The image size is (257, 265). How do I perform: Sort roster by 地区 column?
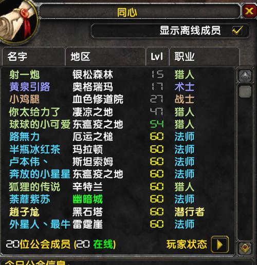click(x=105, y=56)
